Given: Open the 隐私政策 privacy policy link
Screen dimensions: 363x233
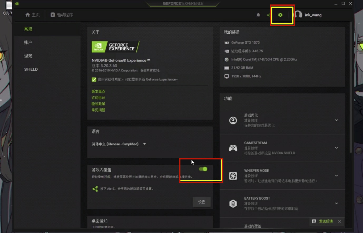Looking at the screenshot, I should click(x=98, y=104).
